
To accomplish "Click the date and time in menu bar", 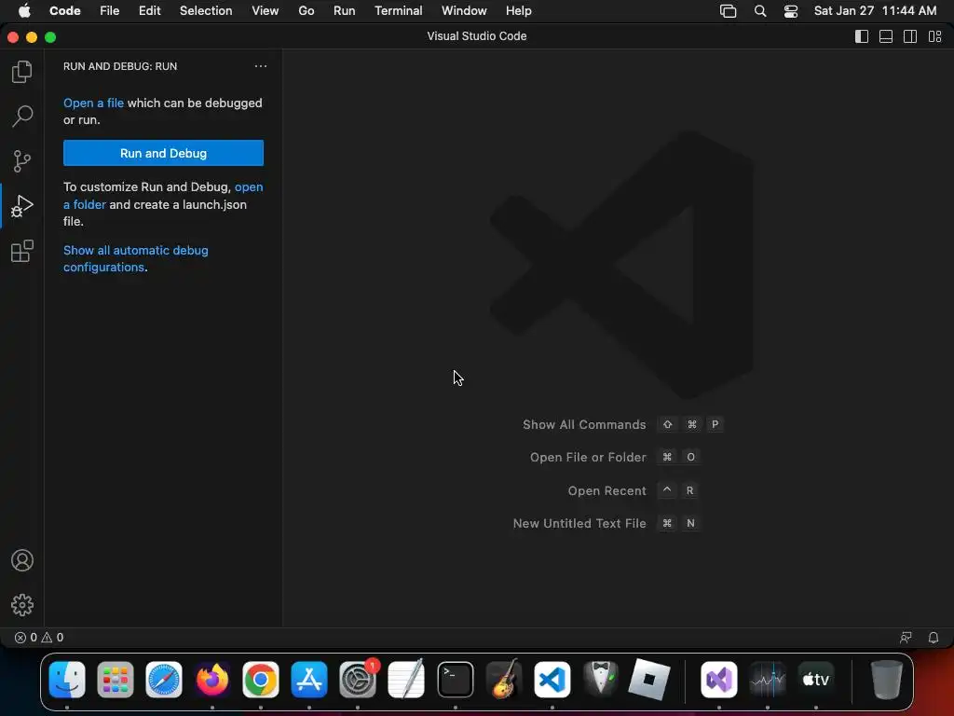I will pyautogui.click(x=876, y=11).
